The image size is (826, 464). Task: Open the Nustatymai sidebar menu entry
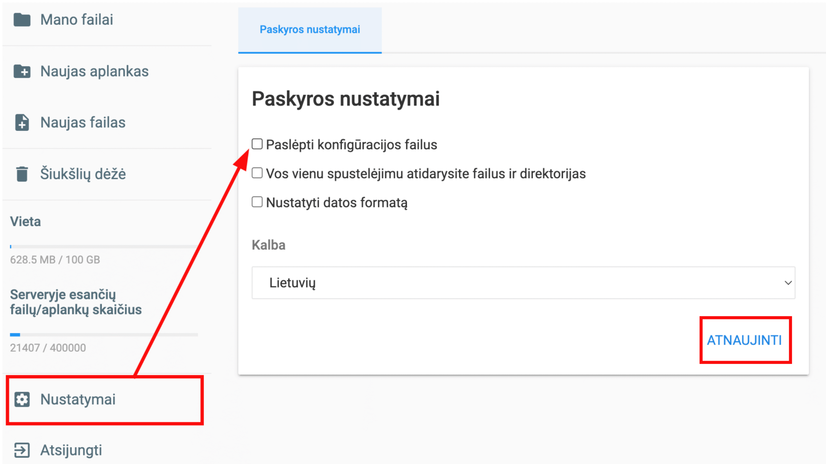78,400
